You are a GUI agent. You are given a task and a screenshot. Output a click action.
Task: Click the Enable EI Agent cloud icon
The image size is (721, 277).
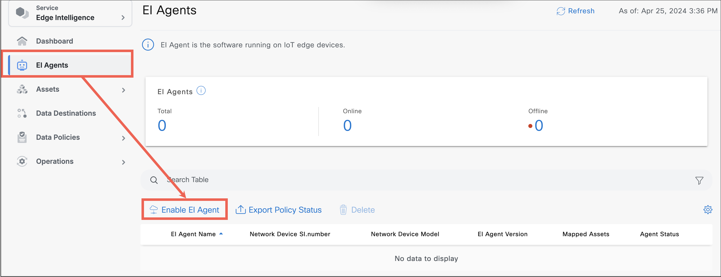click(x=154, y=210)
